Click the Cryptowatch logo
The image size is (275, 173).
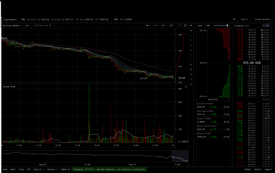[x=10, y=19]
